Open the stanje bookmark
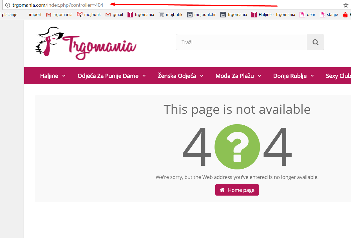The image size is (351, 238). point(329,15)
